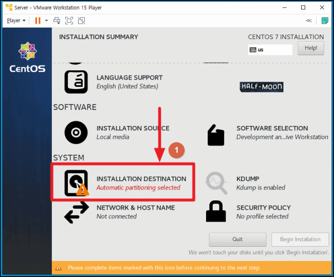Click the us keyboard layout indicator

coord(270,50)
